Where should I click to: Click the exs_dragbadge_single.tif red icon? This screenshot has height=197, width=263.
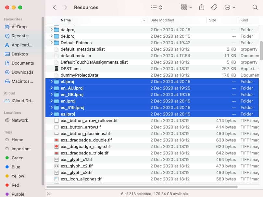pos(56,147)
